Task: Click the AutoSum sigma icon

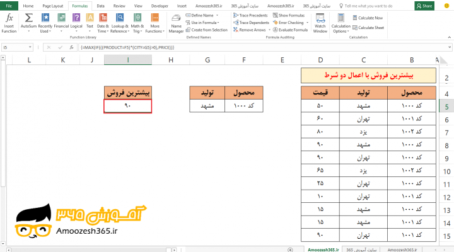Action: pyautogui.click(x=28, y=18)
